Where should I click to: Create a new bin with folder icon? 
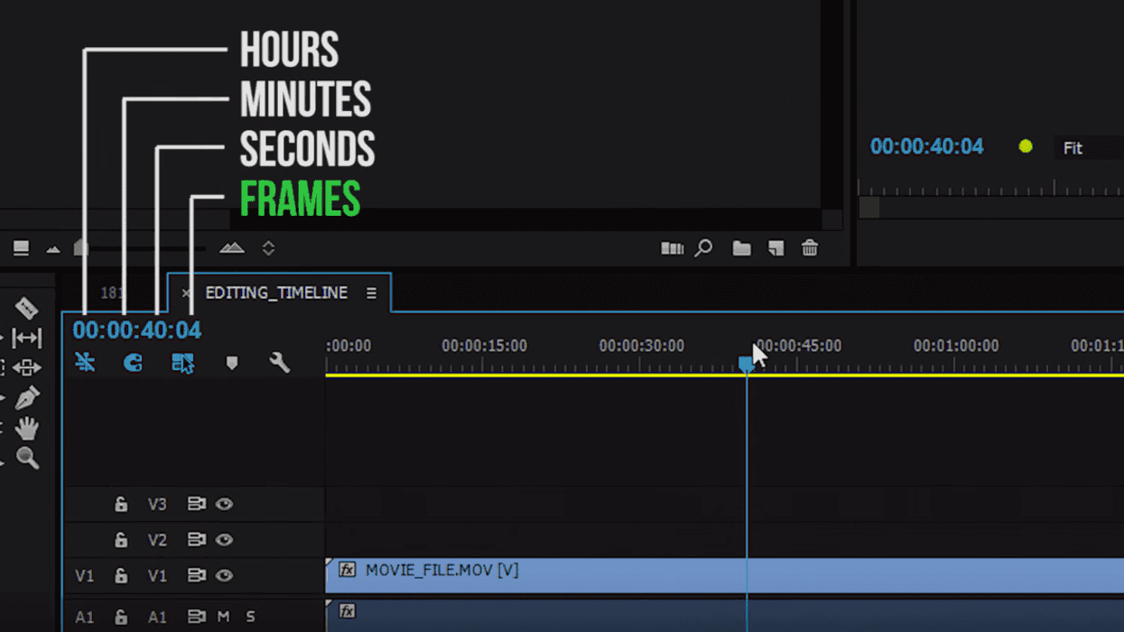point(741,248)
